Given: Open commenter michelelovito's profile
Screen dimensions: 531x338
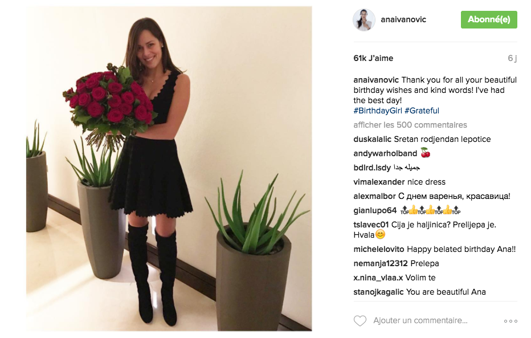Looking at the screenshot, I should (379, 249).
